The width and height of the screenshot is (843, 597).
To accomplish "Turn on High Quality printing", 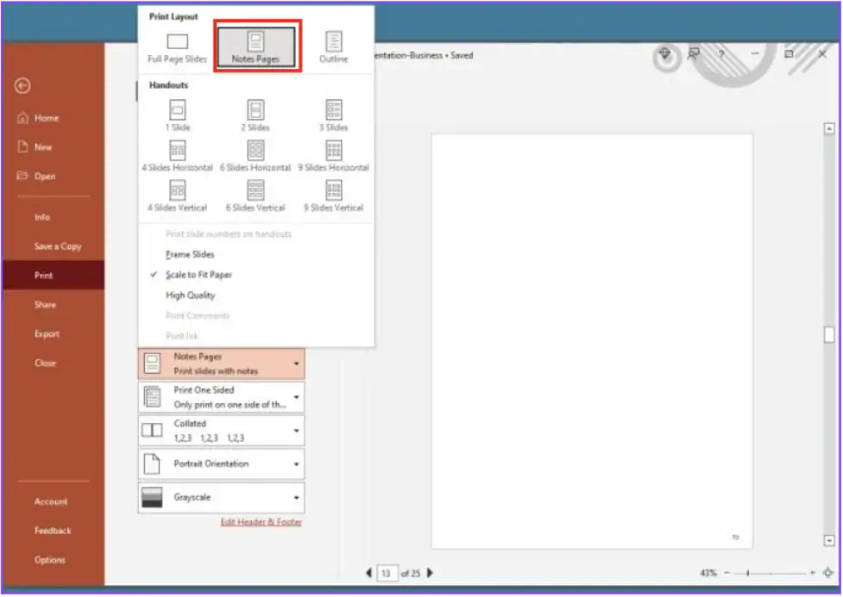I will [189, 295].
